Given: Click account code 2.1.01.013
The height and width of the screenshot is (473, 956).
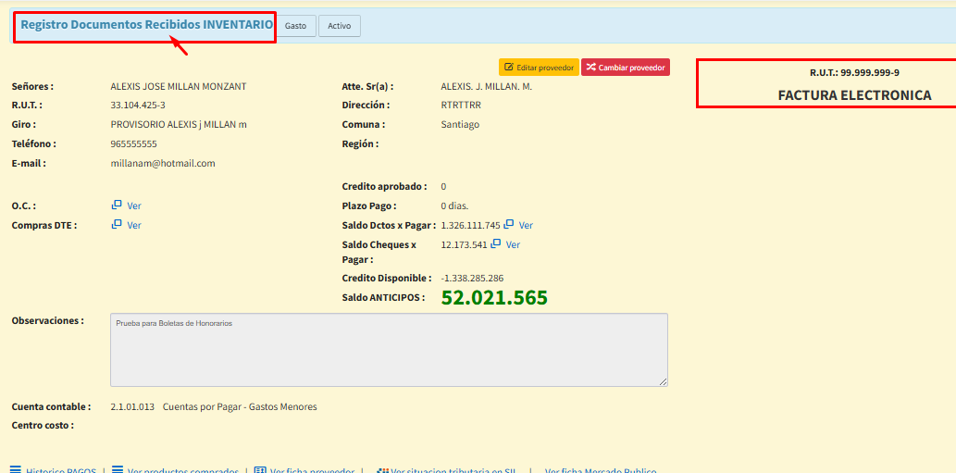Looking at the screenshot, I should click(132, 406).
